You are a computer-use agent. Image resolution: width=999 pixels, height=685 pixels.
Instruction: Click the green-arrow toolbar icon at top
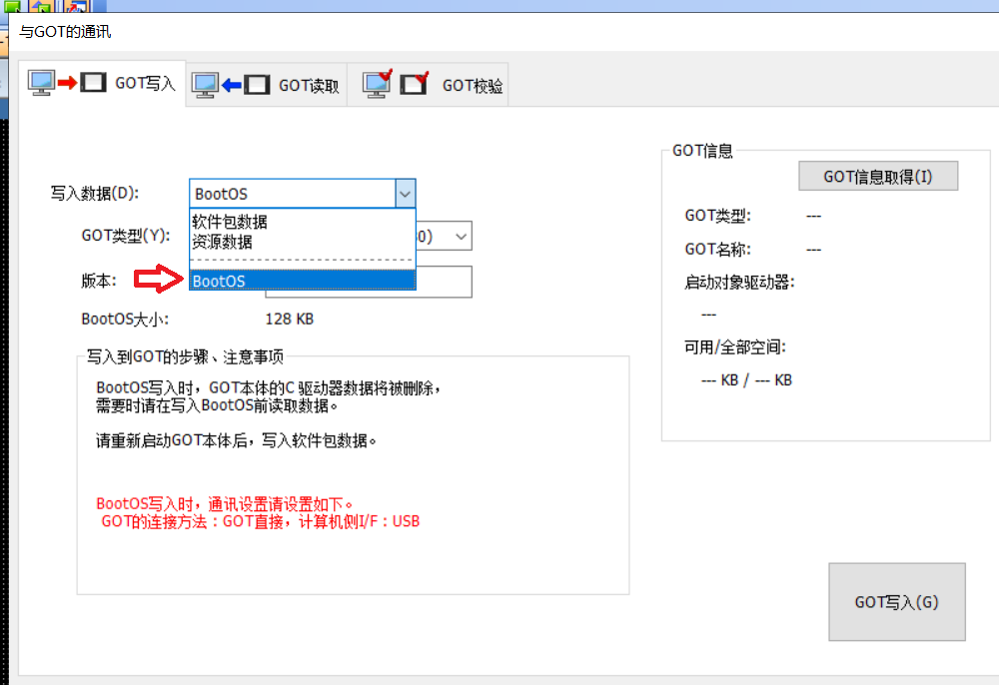click(x=44, y=6)
